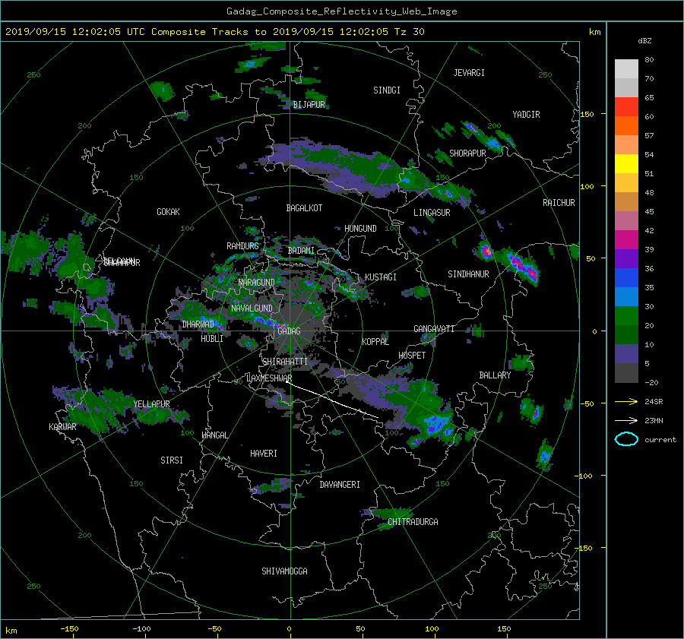
Task: Click the SHORAPUR city label
Action: pyautogui.click(x=467, y=153)
